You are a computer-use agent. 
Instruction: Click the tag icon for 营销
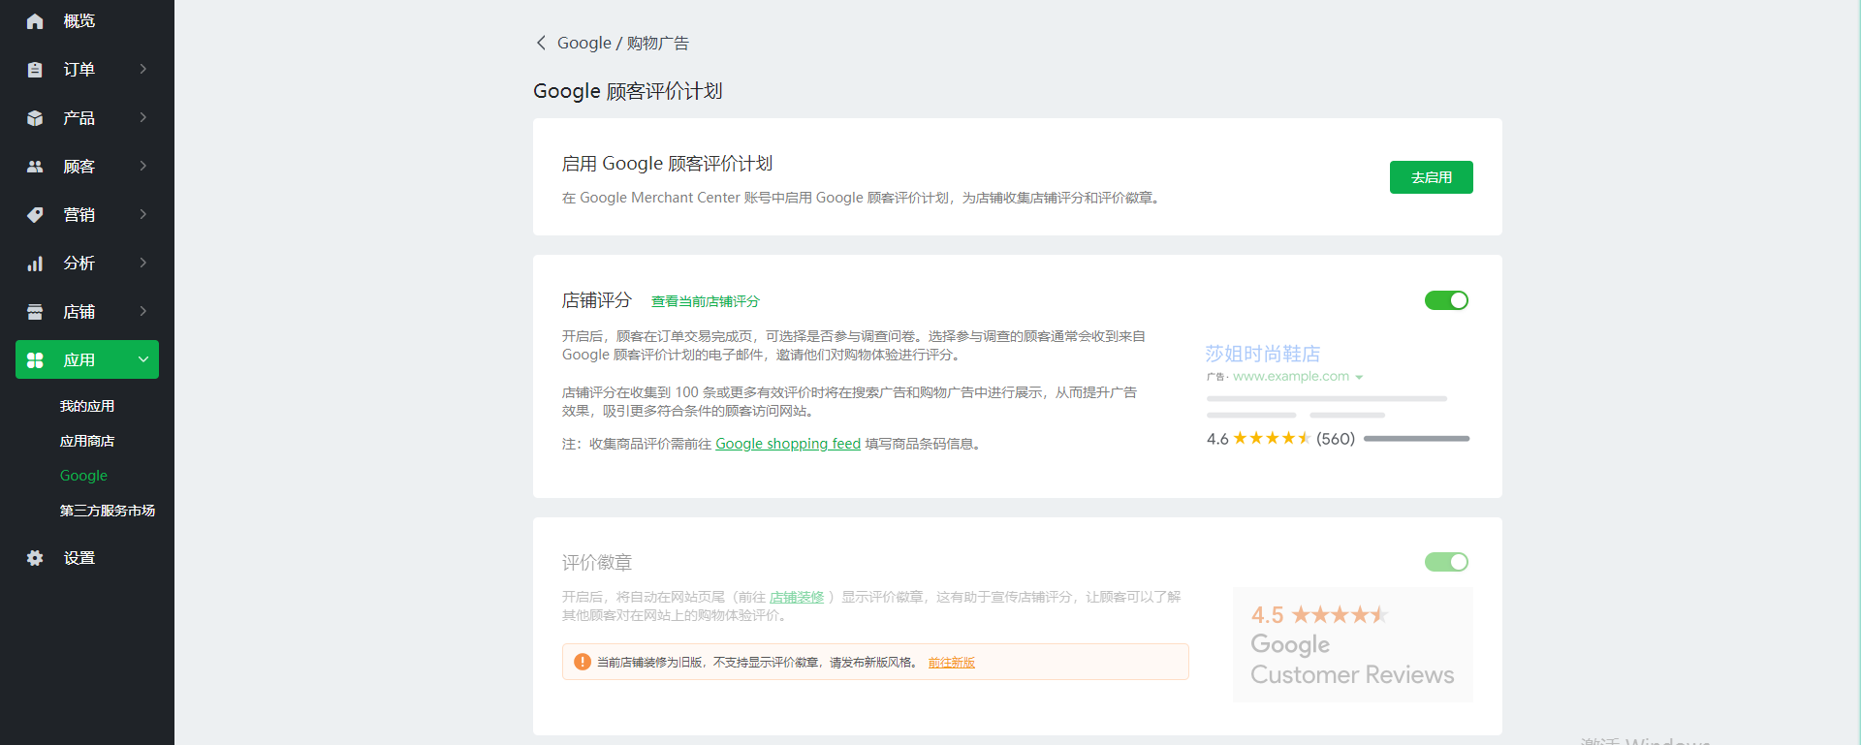click(x=35, y=215)
